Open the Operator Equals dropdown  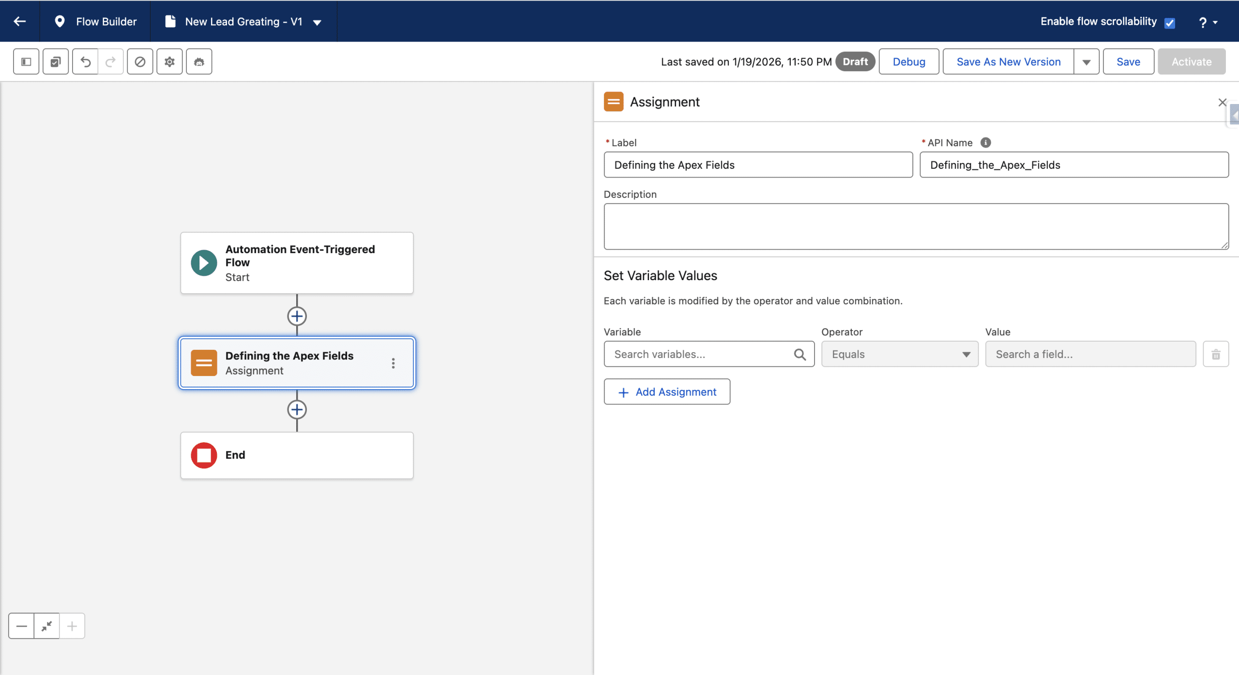(x=899, y=354)
